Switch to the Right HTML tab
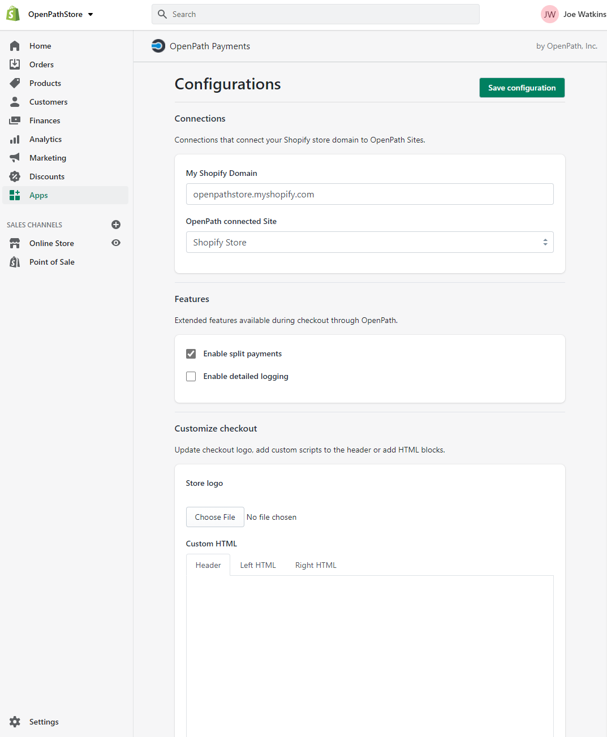The height and width of the screenshot is (737, 607). tap(316, 565)
